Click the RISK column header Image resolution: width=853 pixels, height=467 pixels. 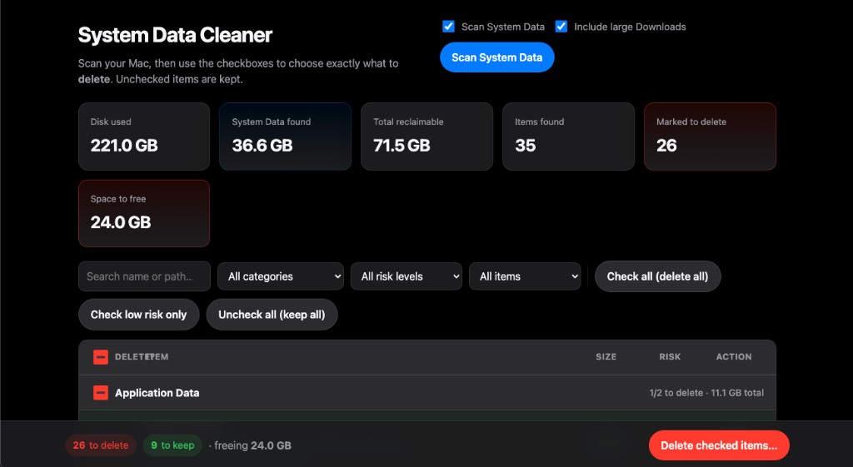[670, 356]
